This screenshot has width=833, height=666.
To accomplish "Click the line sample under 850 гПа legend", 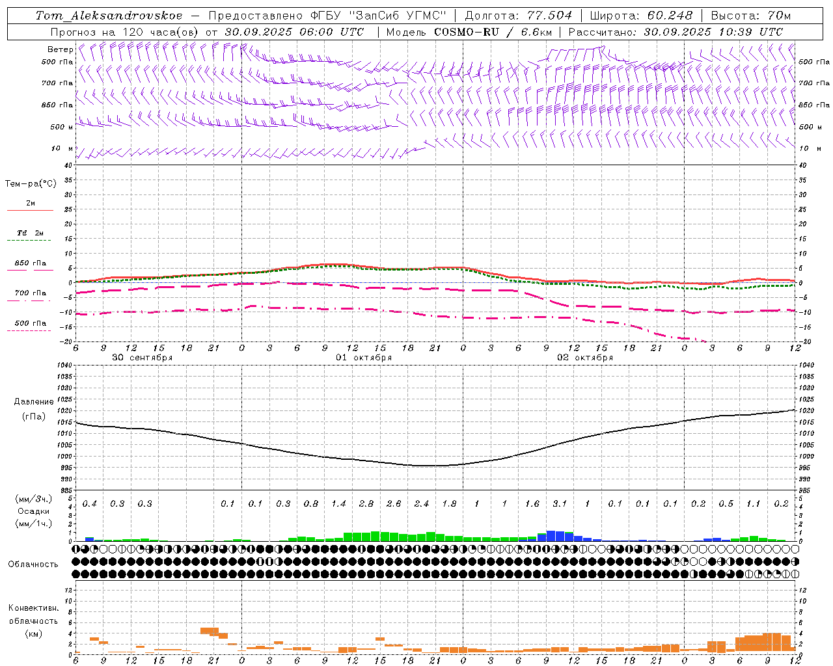I will (30, 271).
